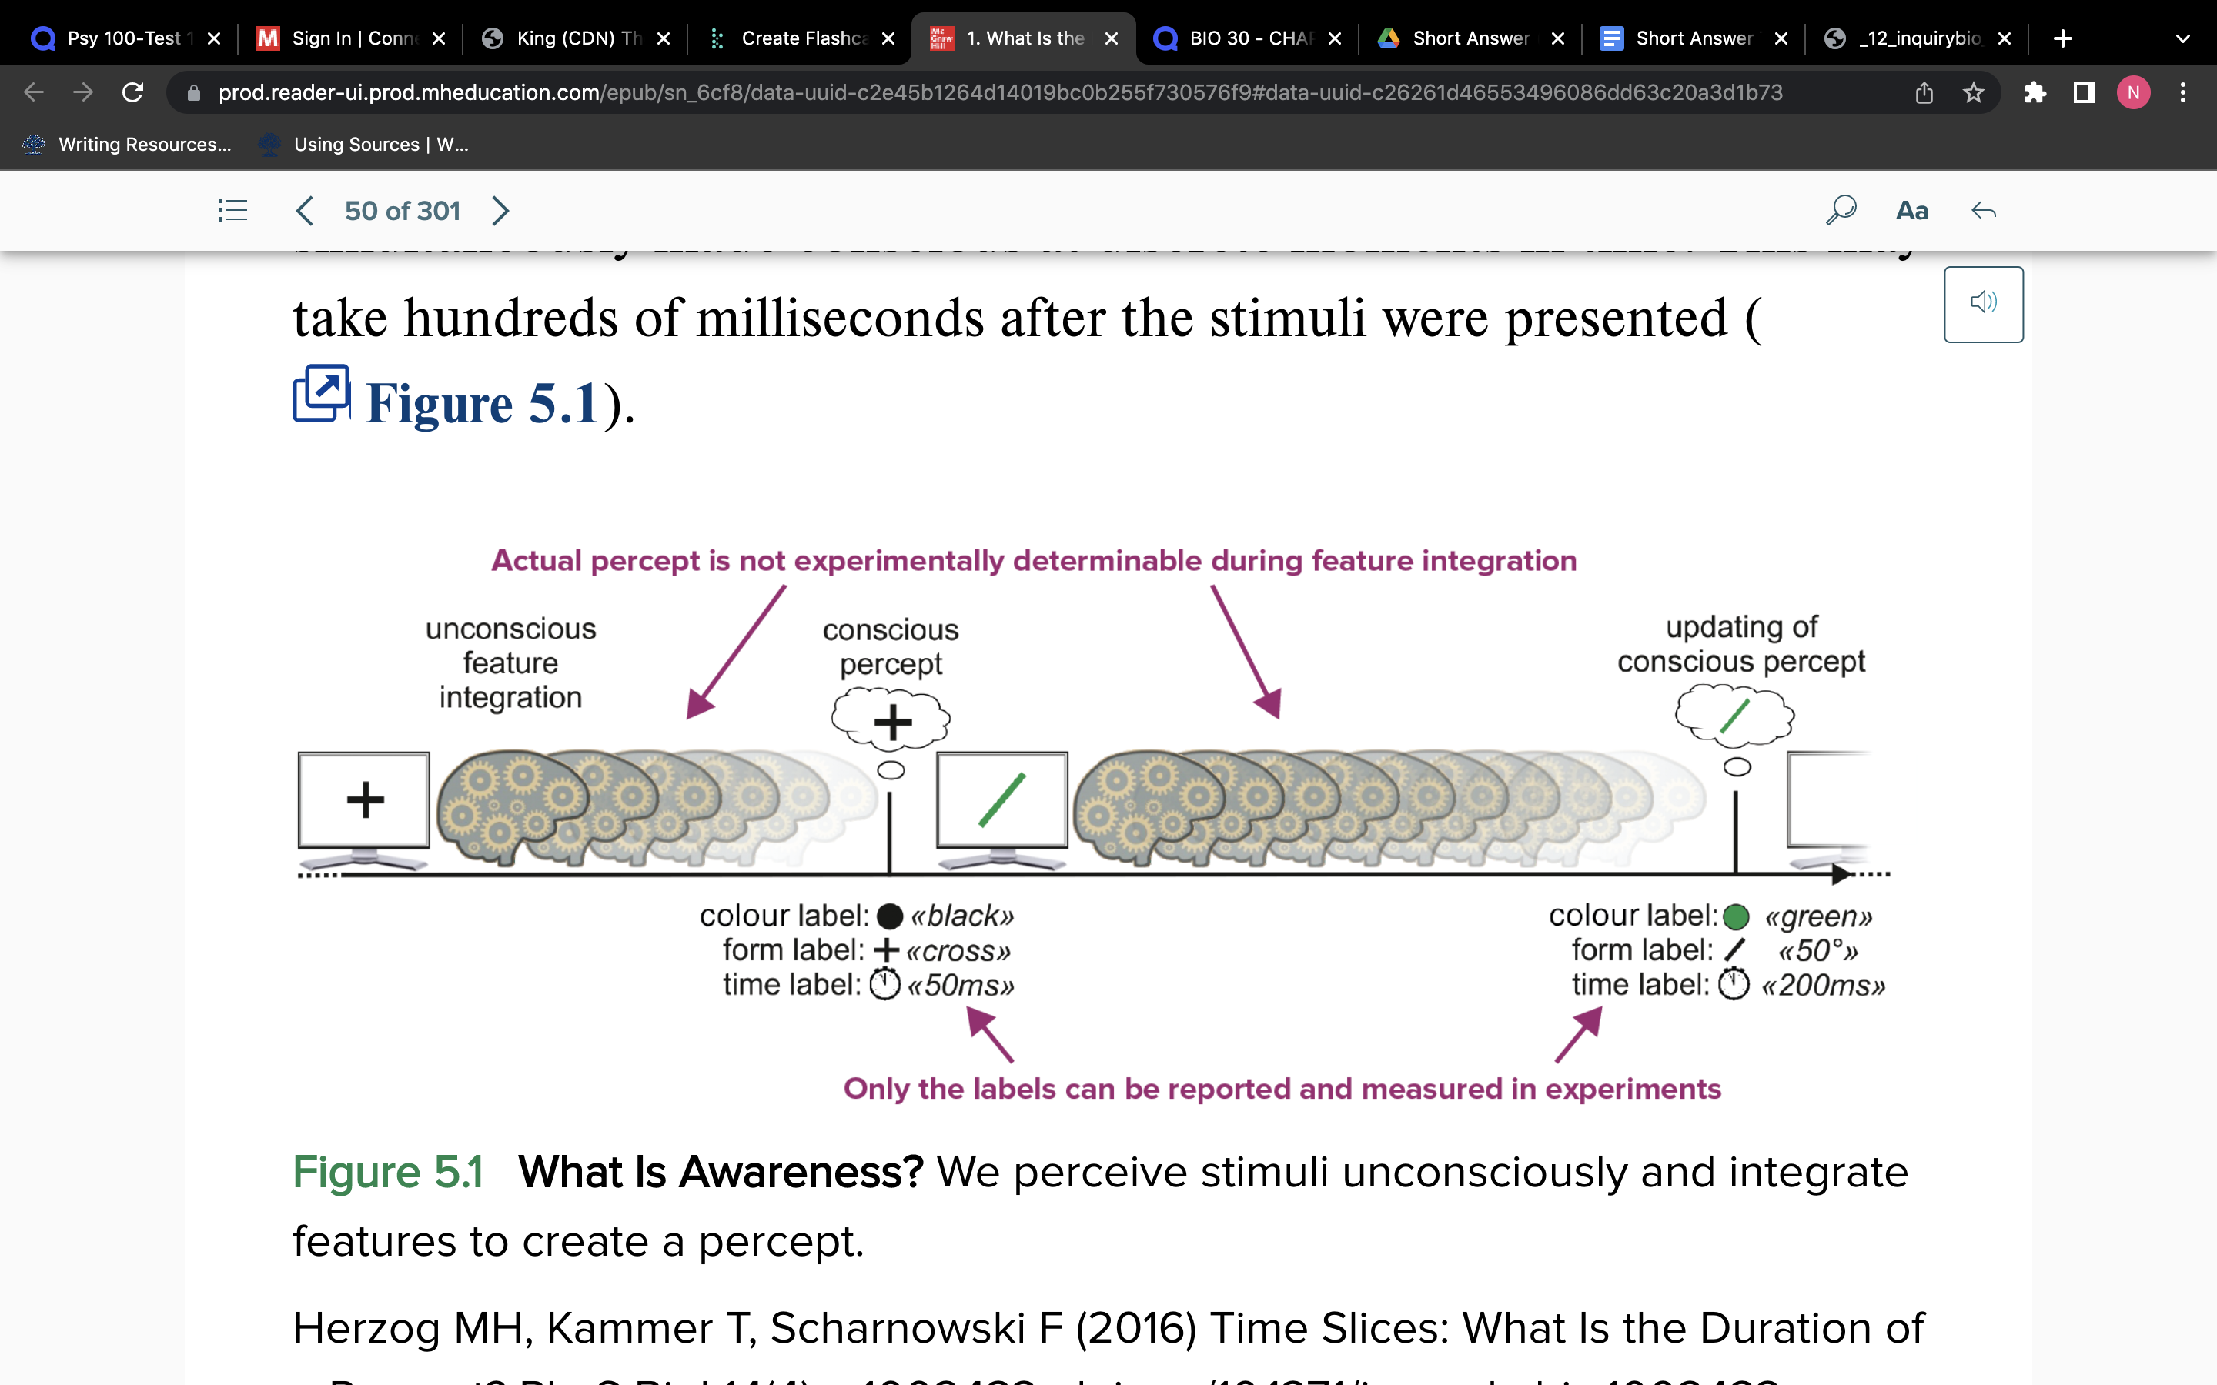Go to the previous page with the left chevron
This screenshot has width=2217, height=1385.
[304, 210]
